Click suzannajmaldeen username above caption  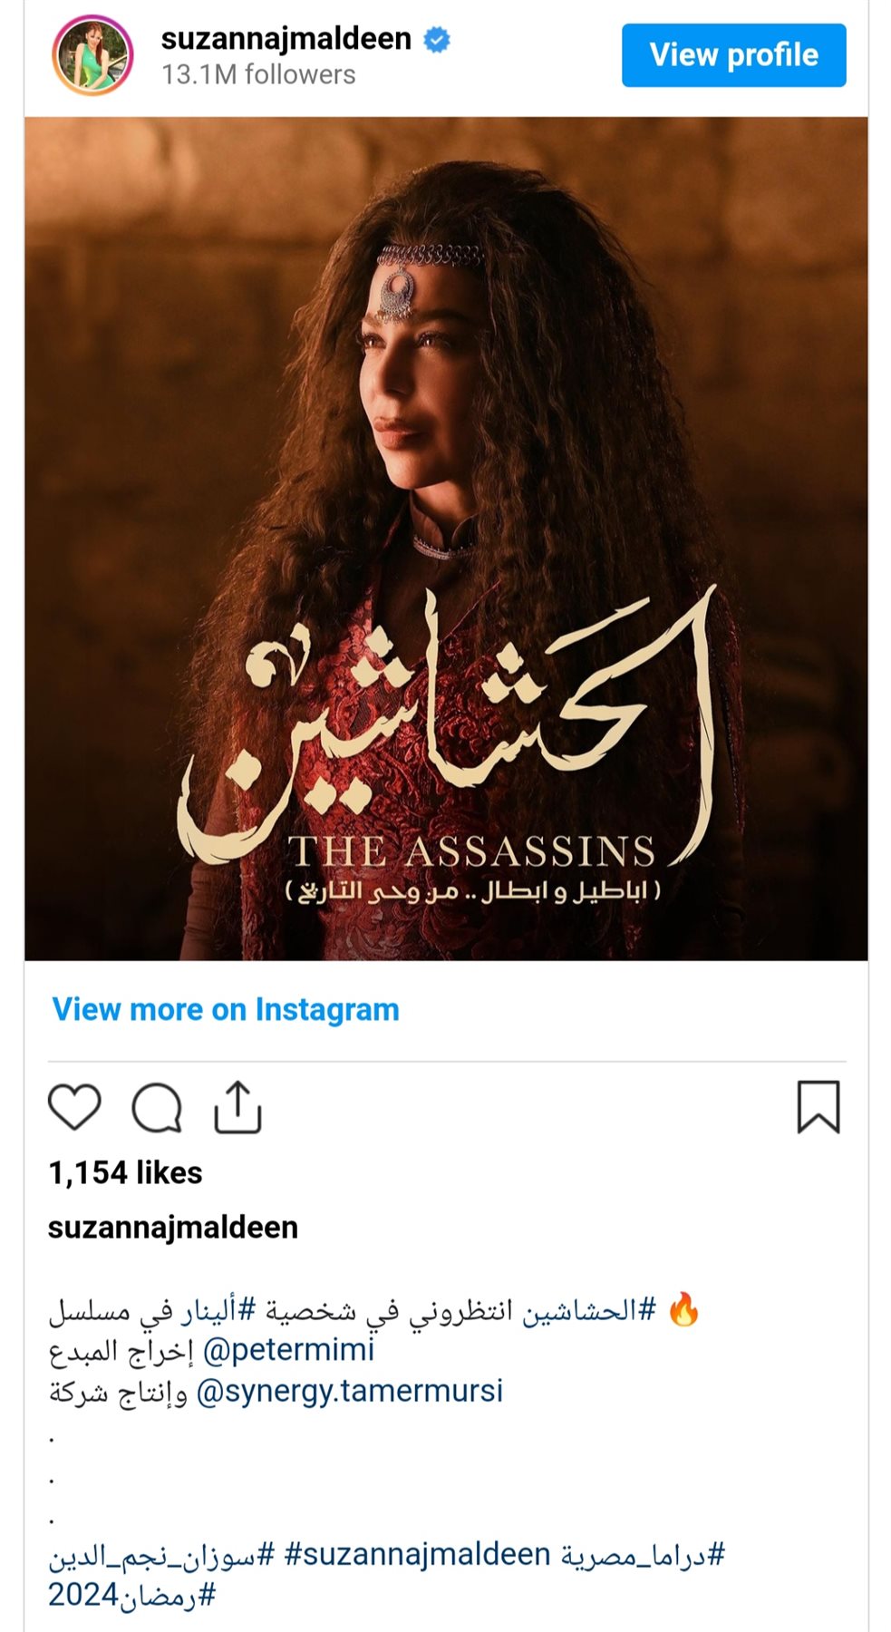173,1227
